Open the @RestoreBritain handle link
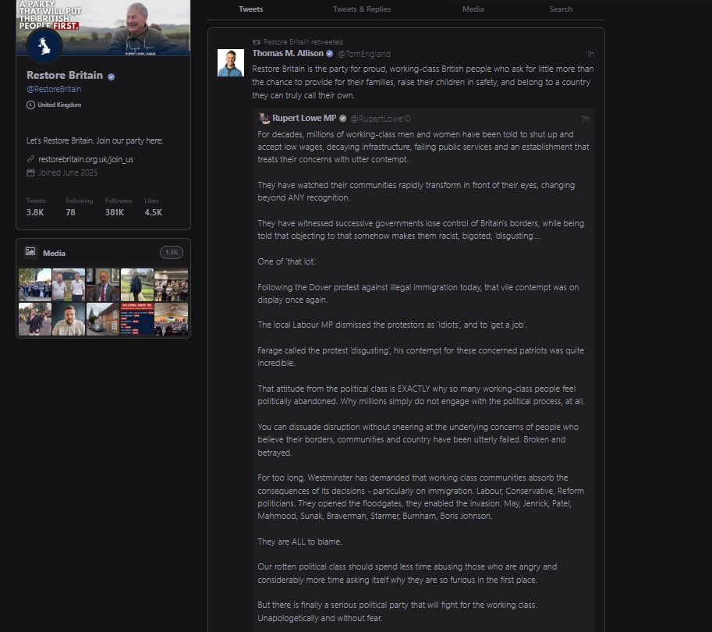 [x=54, y=89]
